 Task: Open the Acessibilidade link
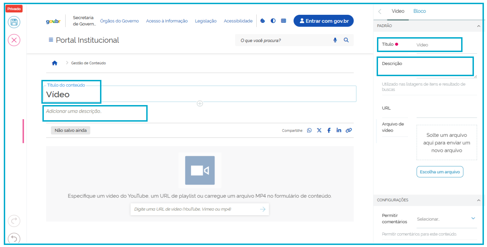[x=238, y=21]
